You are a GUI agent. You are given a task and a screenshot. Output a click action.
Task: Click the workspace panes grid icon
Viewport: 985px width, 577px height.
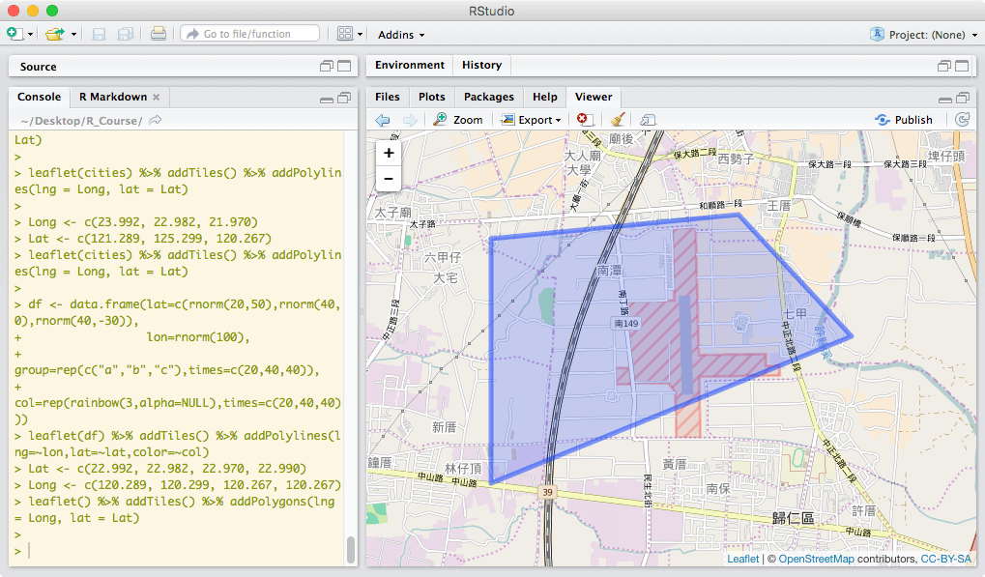(x=345, y=34)
